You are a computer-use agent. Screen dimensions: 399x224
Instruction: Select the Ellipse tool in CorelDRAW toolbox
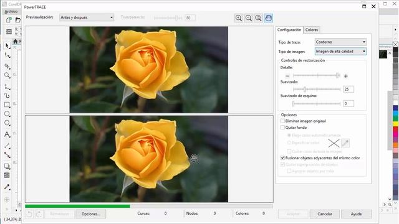pyautogui.click(x=7, y=114)
